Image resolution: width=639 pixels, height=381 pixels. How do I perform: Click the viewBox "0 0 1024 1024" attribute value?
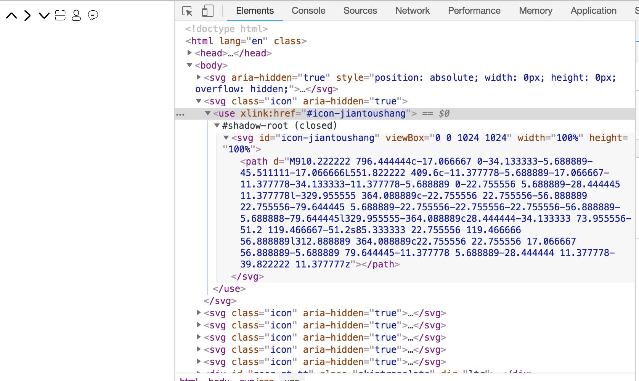[471, 138]
